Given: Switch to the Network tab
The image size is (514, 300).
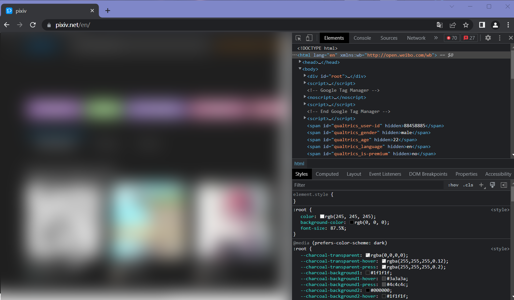Looking at the screenshot, I should (x=416, y=38).
